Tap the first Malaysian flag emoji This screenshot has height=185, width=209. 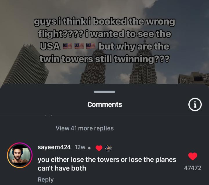point(67,46)
